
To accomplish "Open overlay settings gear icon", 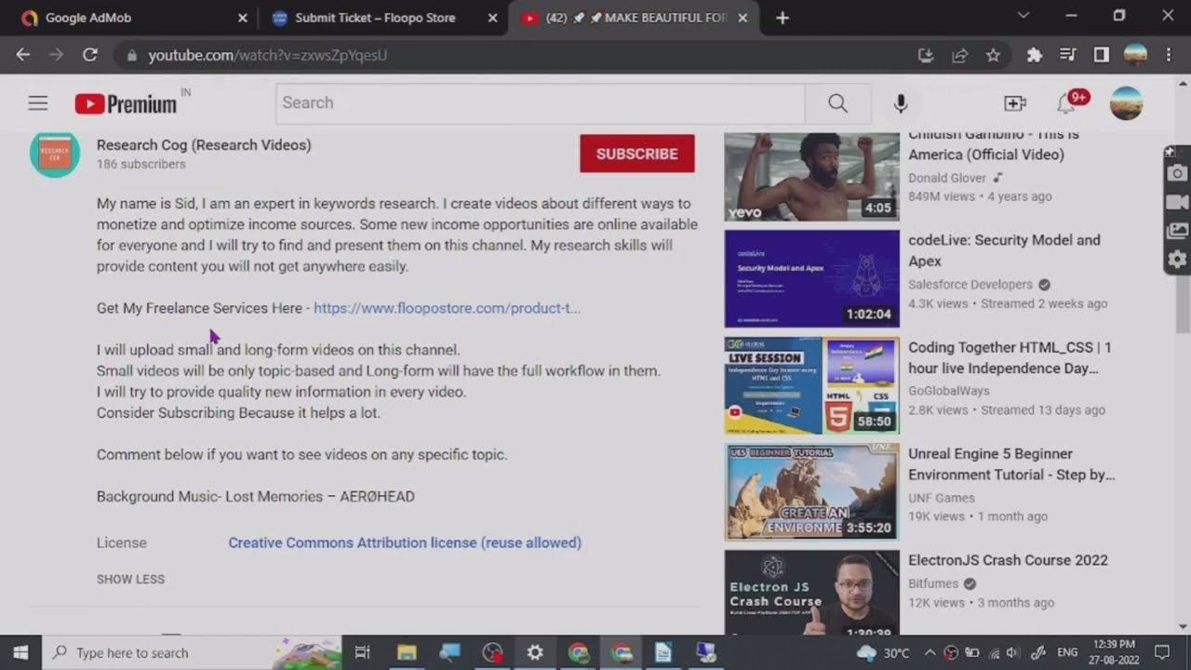I will coord(1177,260).
